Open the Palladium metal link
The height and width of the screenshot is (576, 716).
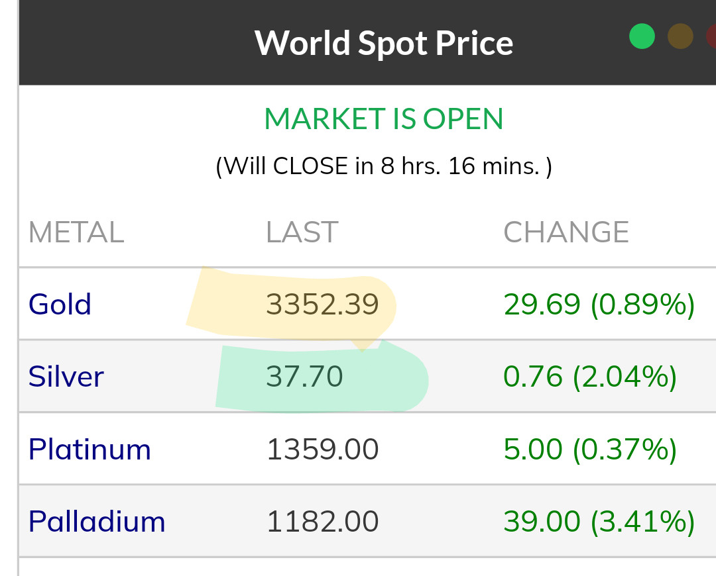97,522
